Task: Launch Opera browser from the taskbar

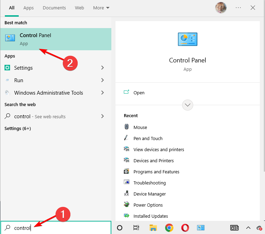Action: pyautogui.click(x=185, y=228)
